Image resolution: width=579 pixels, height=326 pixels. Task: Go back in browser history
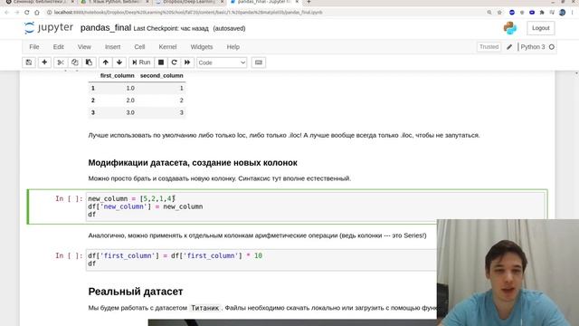[x=6, y=12]
